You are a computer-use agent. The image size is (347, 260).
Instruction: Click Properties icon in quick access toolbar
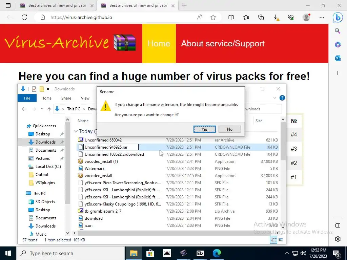point(34,89)
